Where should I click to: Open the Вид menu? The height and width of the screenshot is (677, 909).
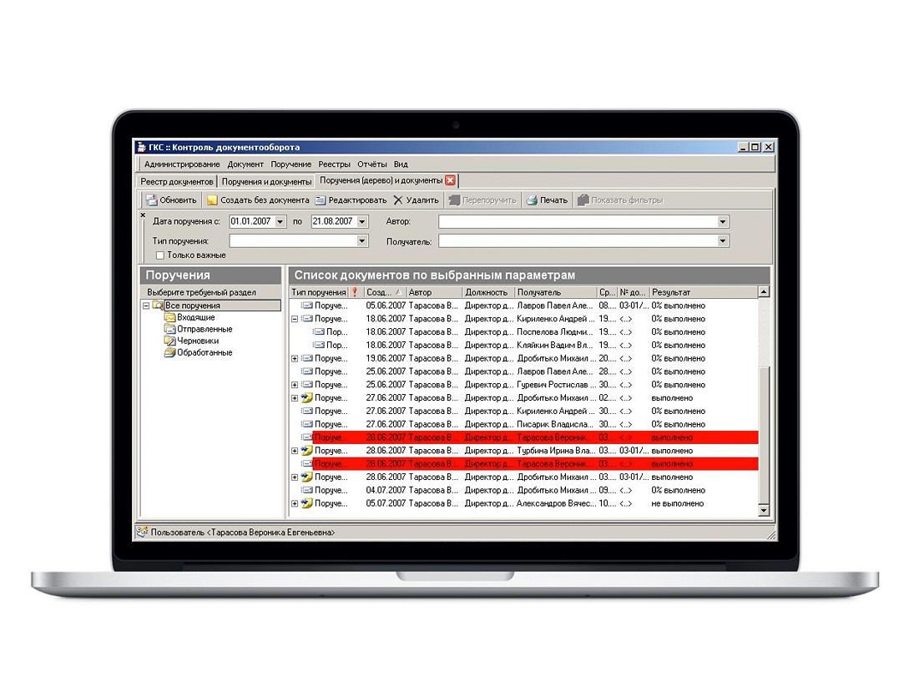401,164
